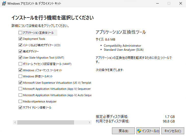Click the Standard User Analyzer (SUA) text
The width and height of the screenshot is (186, 137).
pyautogui.click(x=124, y=50)
